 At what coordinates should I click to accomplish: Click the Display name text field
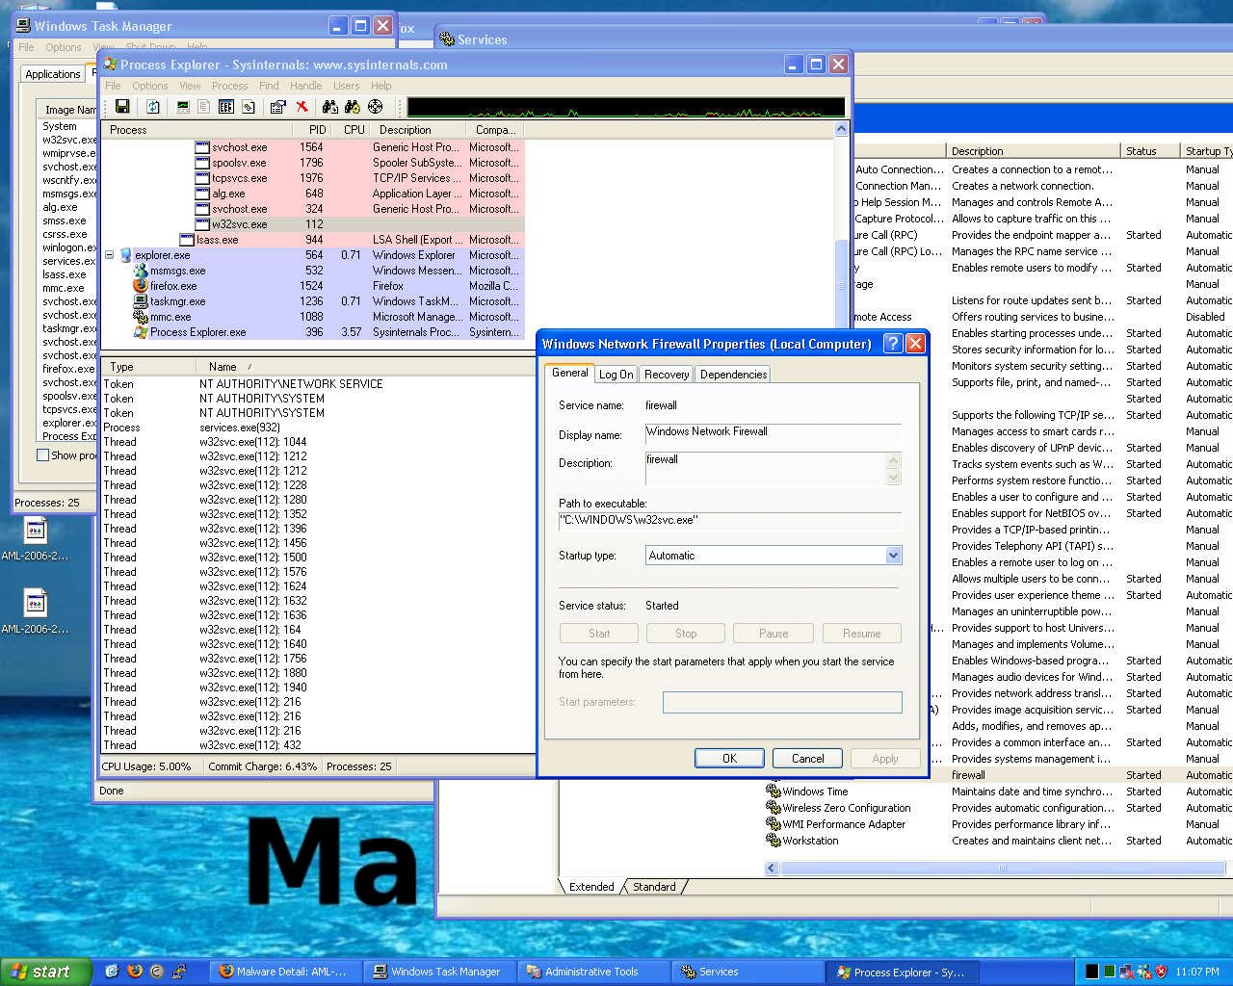(x=774, y=432)
